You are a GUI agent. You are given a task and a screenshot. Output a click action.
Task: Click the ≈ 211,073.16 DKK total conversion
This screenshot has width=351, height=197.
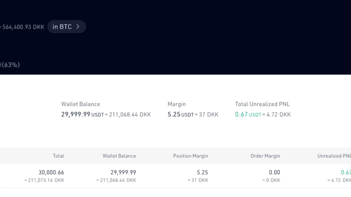(44, 180)
